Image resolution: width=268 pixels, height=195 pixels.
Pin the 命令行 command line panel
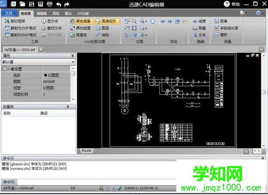(x=263, y=158)
